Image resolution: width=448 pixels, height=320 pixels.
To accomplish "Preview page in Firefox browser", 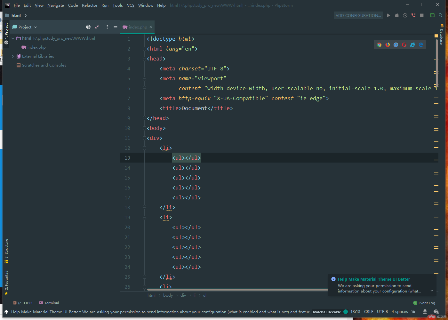I will point(388,45).
